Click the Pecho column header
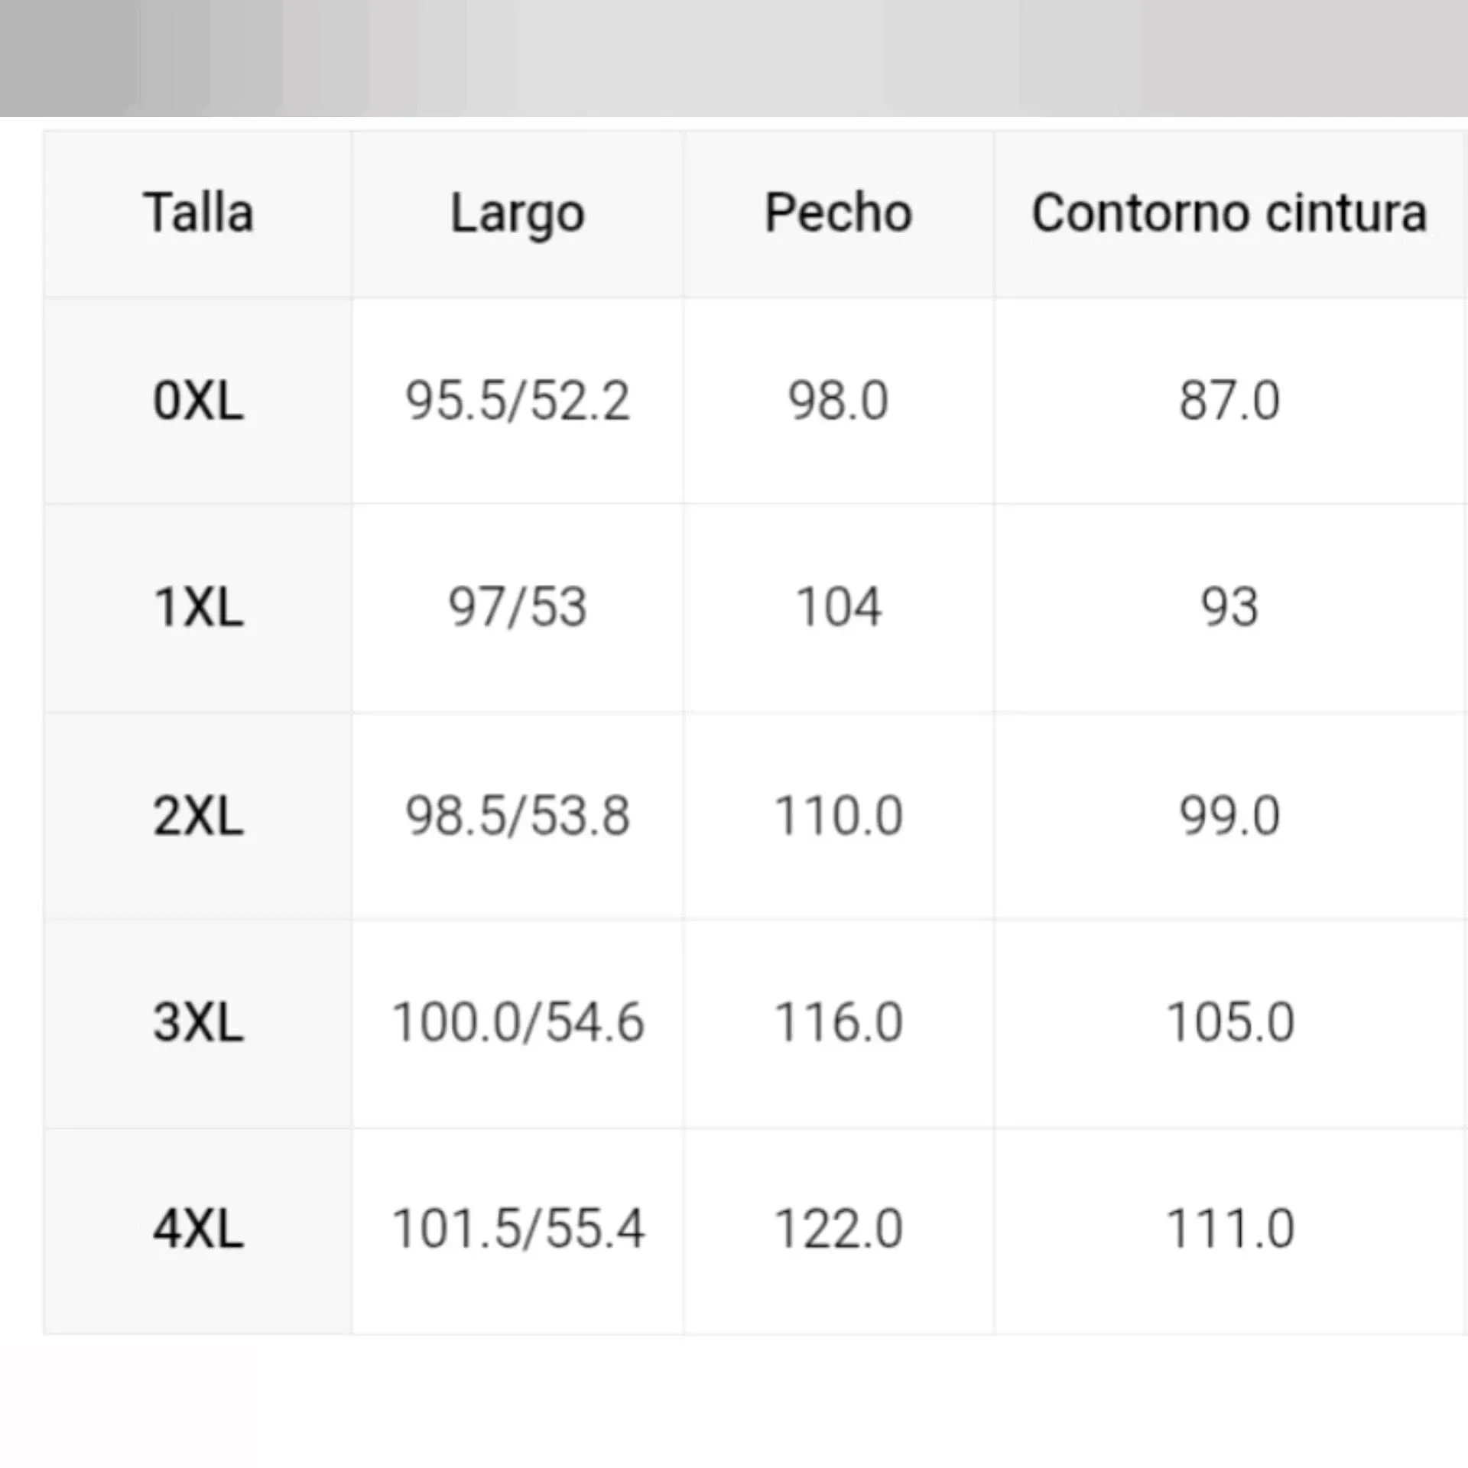The height and width of the screenshot is (1468, 1468). tap(838, 213)
